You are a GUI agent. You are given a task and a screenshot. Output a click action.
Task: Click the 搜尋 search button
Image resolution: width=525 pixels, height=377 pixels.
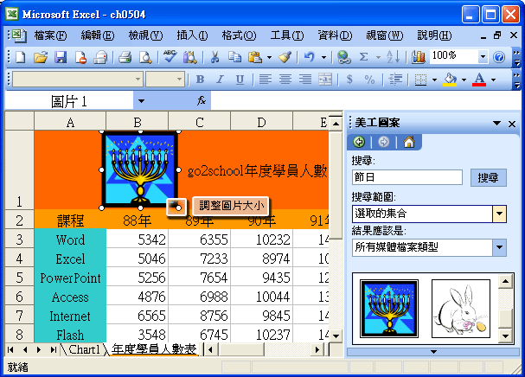[x=489, y=178]
